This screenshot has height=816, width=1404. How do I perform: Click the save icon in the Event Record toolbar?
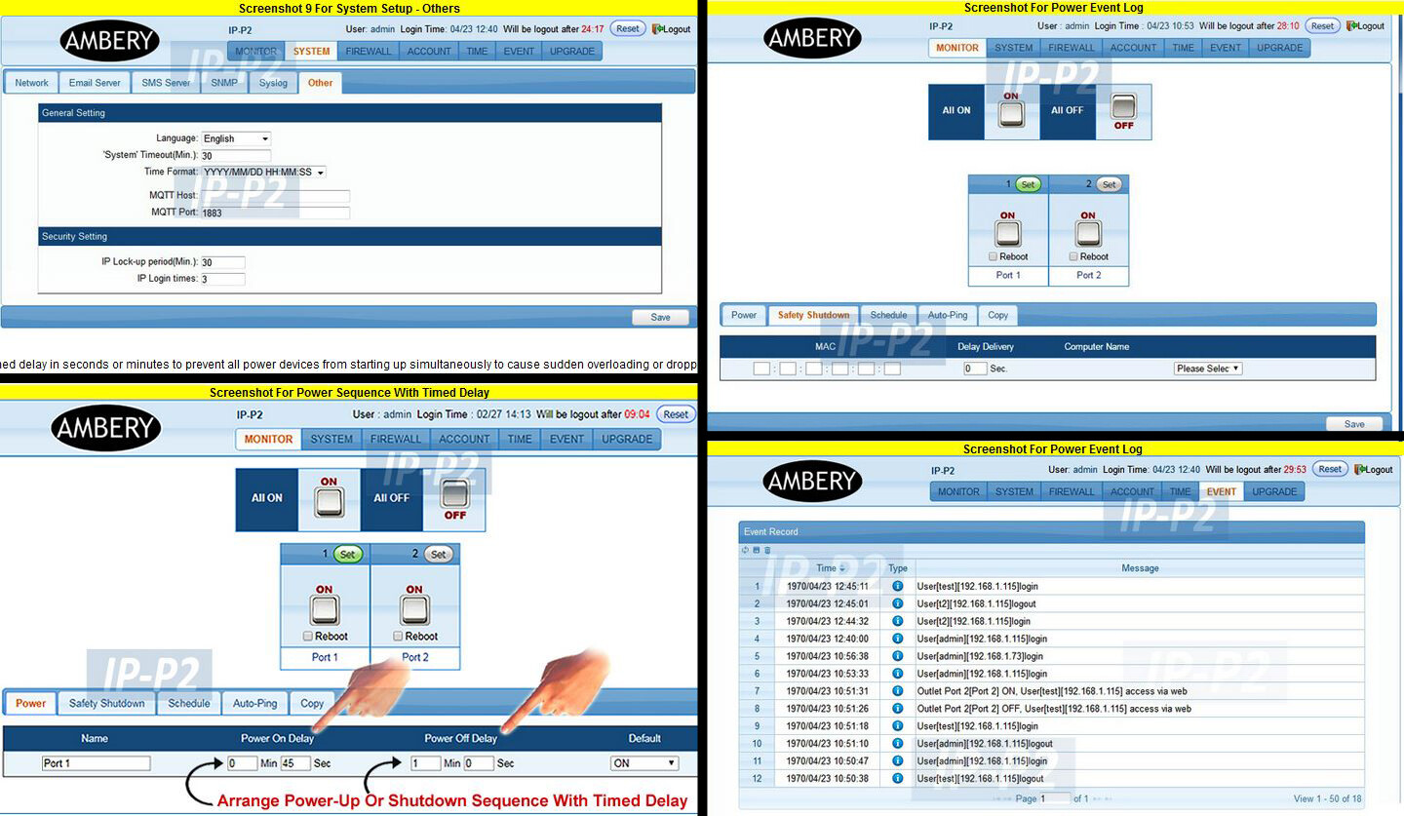pos(756,550)
